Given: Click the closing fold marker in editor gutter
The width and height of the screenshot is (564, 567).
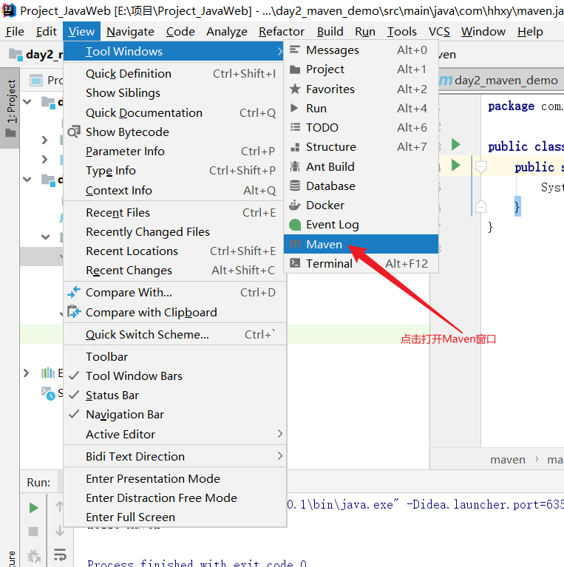Looking at the screenshot, I should (481, 207).
